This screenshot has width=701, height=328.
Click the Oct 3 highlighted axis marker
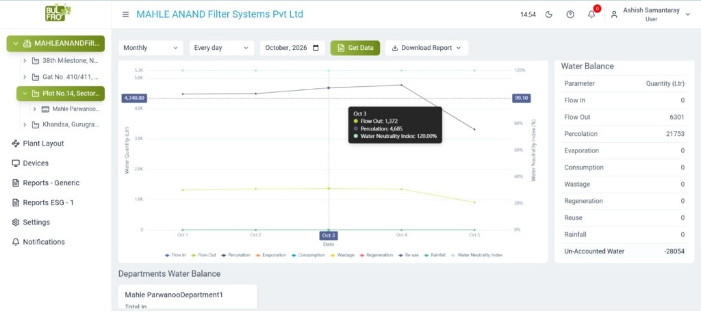click(x=329, y=235)
